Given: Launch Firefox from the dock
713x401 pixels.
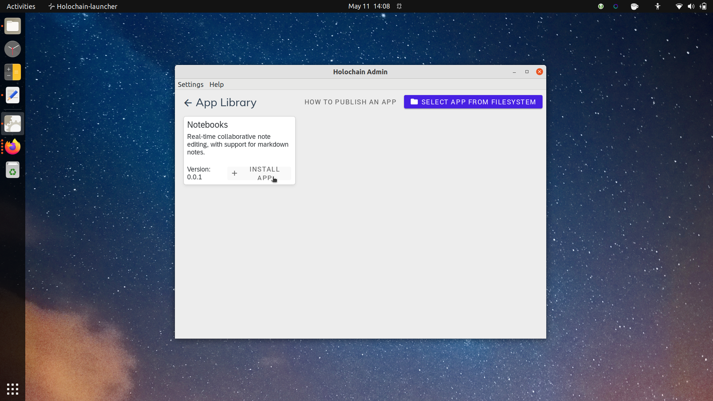Looking at the screenshot, I should coord(13,147).
